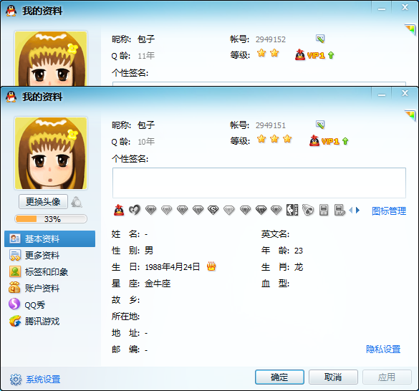
Task: Click the phone icon with checkmark badge
Action: pyautogui.click(x=339, y=210)
